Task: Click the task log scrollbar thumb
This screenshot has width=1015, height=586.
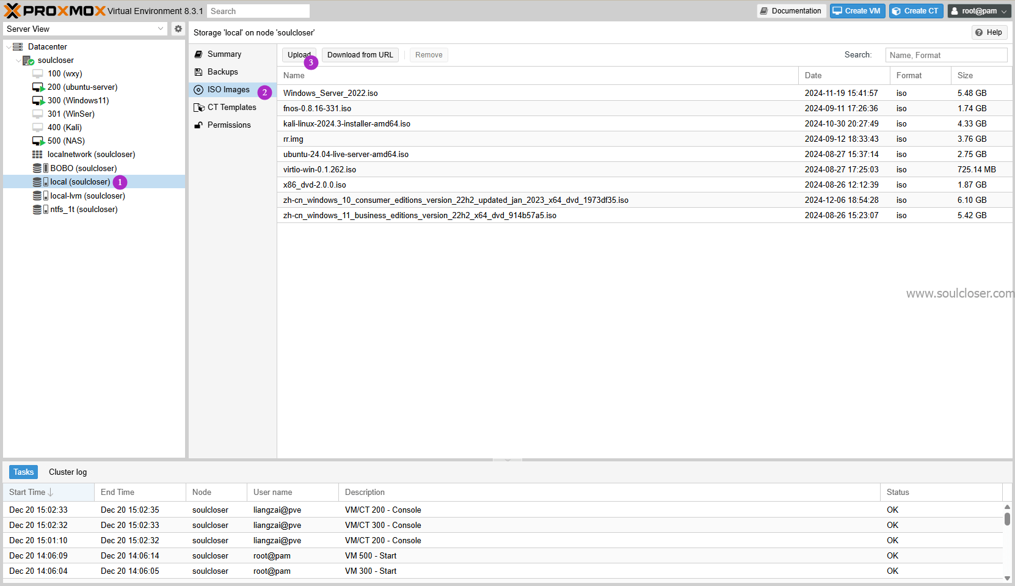Action: coord(1007,519)
